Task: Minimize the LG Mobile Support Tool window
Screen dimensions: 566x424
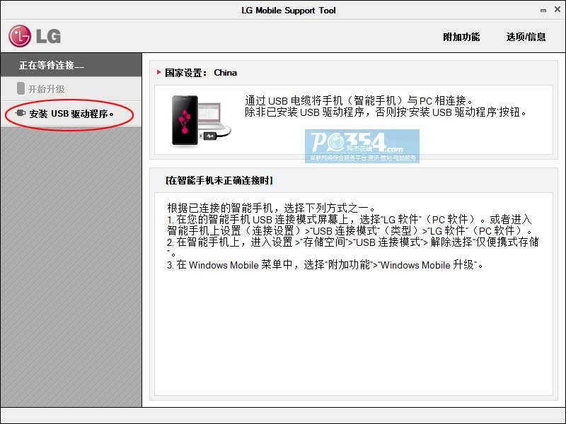Action: tap(543, 11)
